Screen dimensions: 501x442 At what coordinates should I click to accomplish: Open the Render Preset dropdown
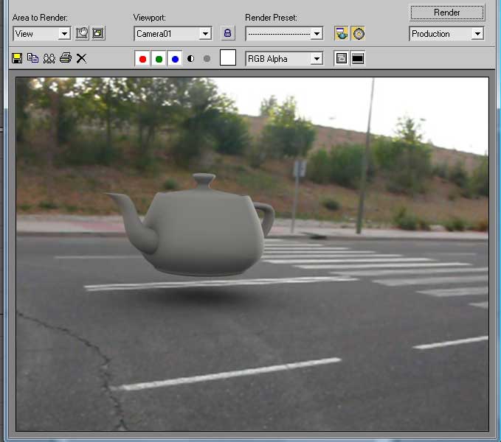point(284,33)
